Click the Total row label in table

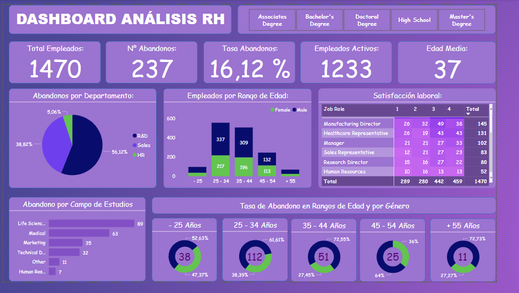(x=330, y=182)
